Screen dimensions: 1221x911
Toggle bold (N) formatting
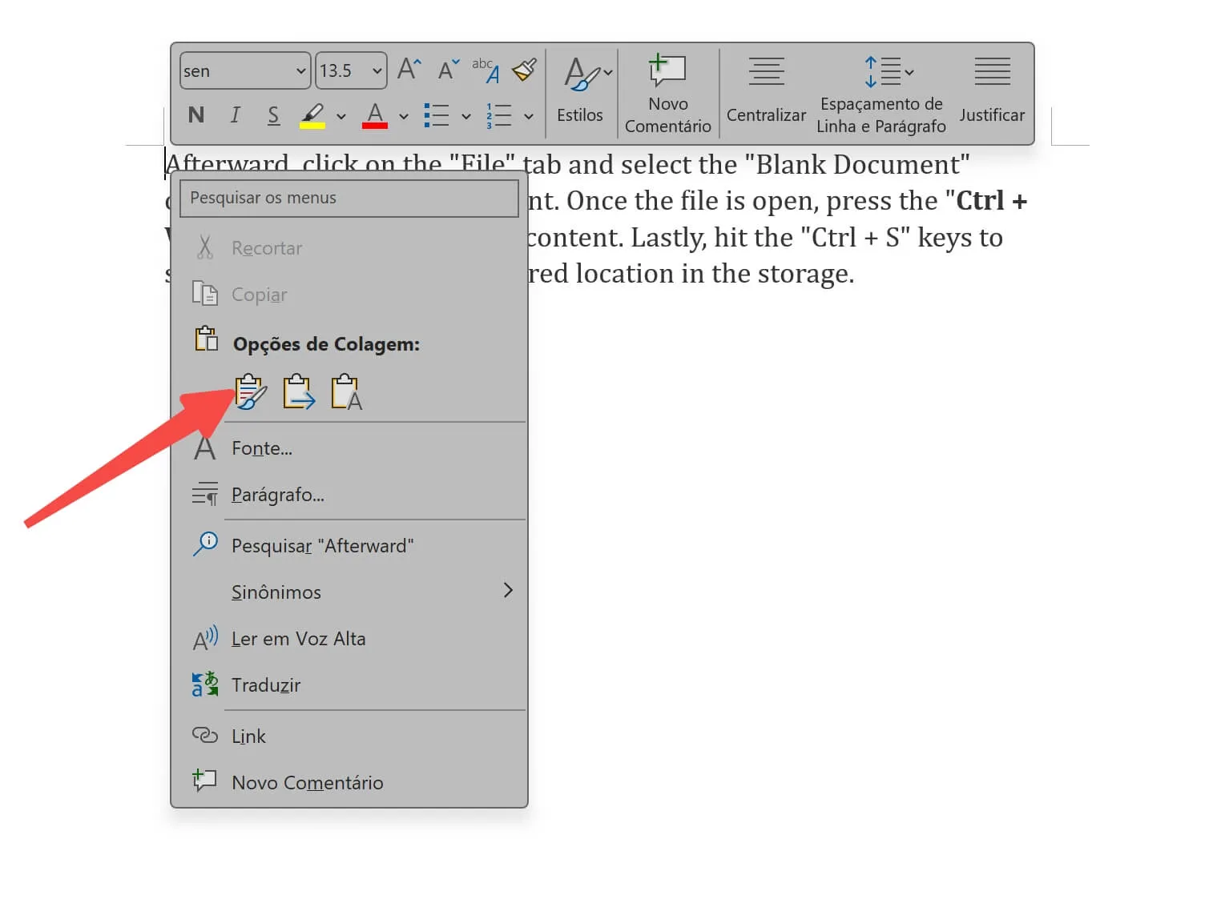coord(196,115)
